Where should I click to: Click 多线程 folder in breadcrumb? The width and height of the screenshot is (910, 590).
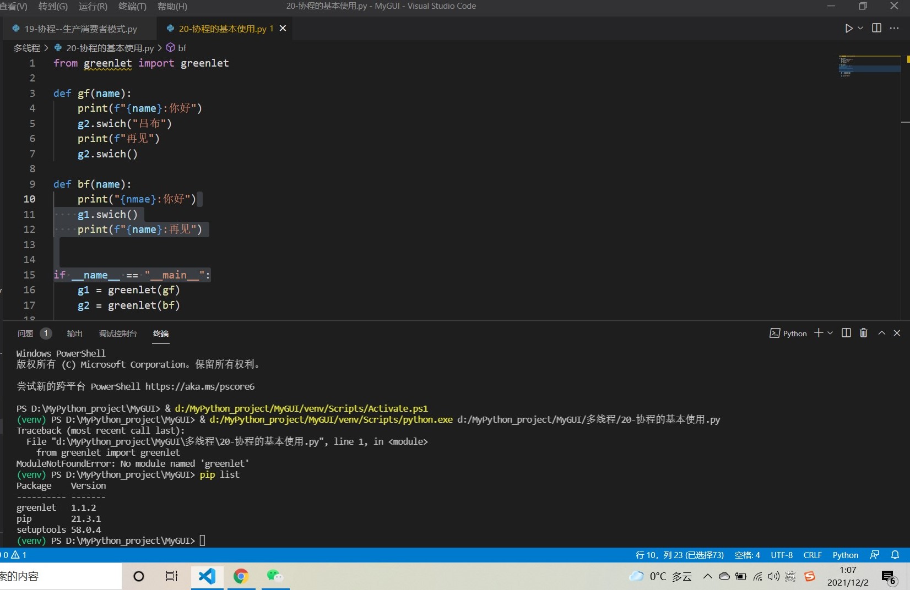click(x=26, y=48)
